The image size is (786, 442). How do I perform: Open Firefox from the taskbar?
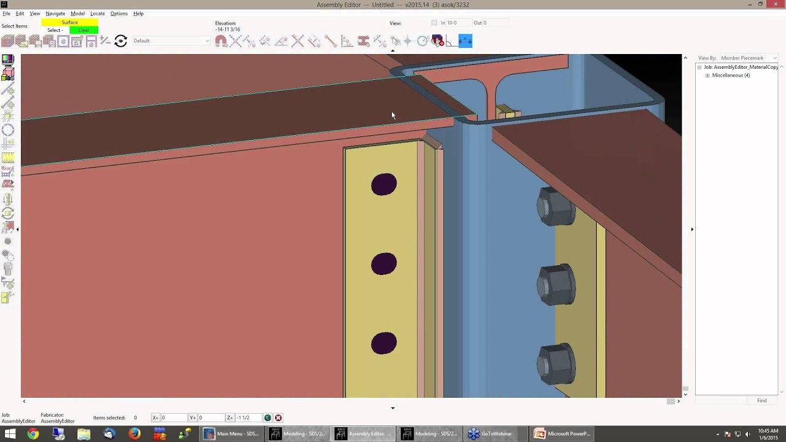coord(134,434)
